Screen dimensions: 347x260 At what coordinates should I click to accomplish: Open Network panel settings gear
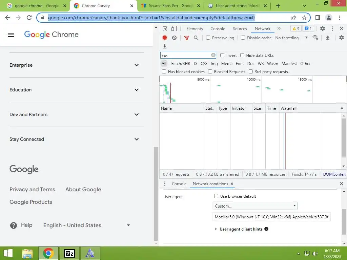342,38
